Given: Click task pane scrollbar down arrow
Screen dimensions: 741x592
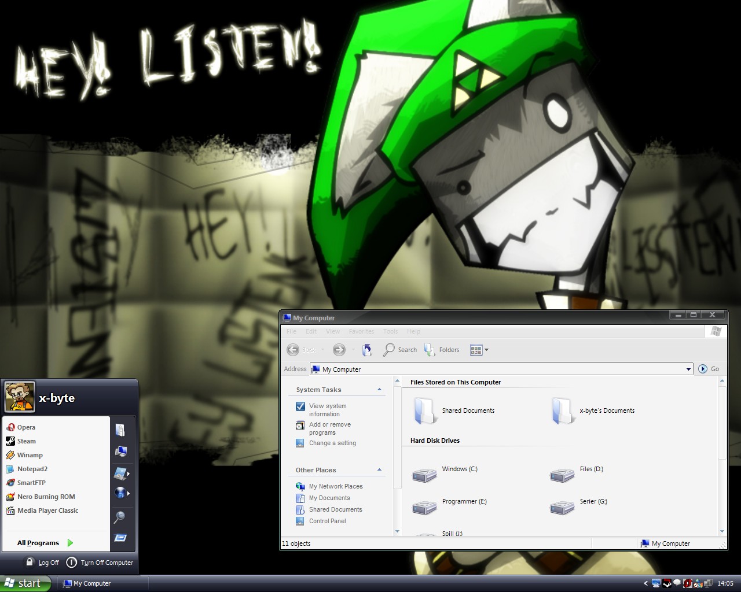Looking at the screenshot, I should click(x=397, y=531).
